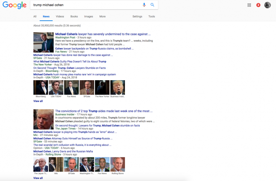Click The Japan Times thumbnail image

[41, 164]
